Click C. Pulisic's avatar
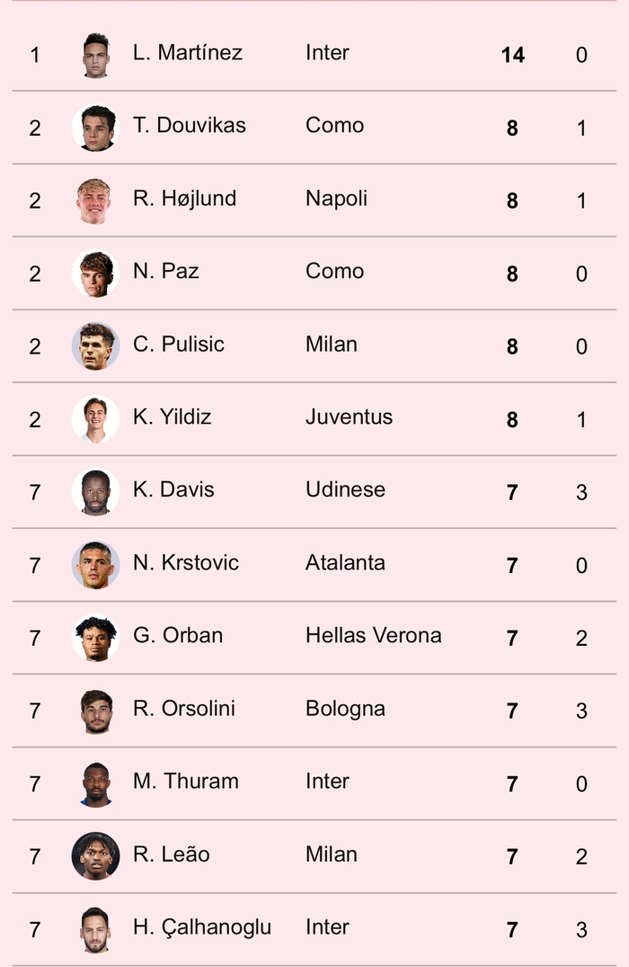 tap(95, 346)
